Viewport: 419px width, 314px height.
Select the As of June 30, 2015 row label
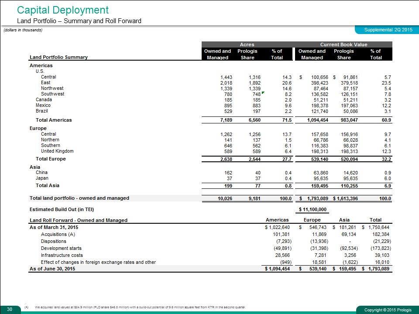(x=52, y=269)
